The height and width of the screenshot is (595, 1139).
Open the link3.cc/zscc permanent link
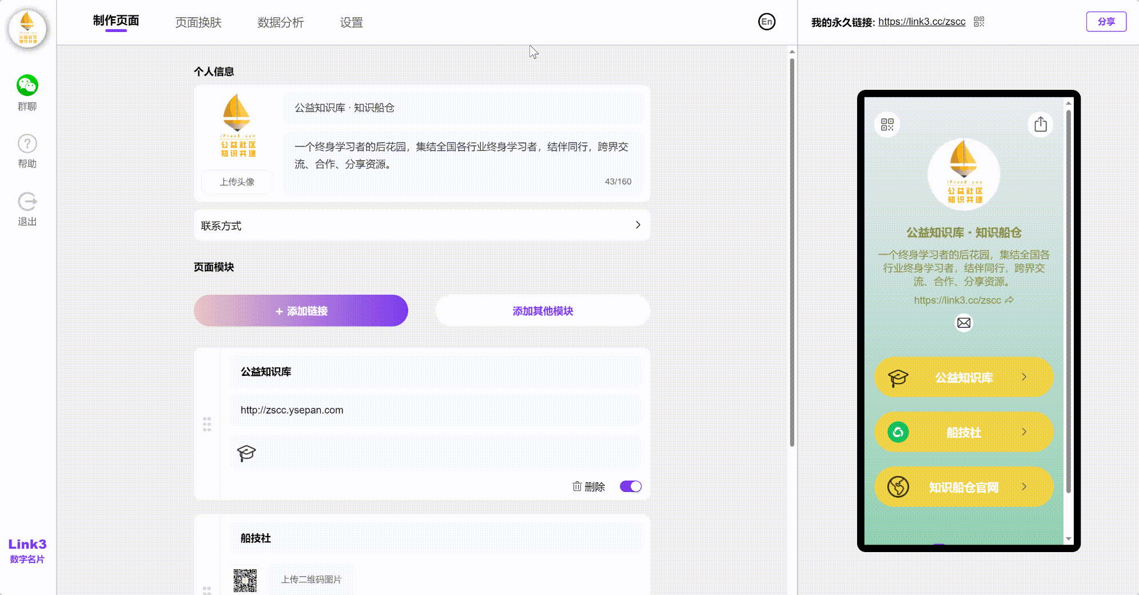(921, 22)
